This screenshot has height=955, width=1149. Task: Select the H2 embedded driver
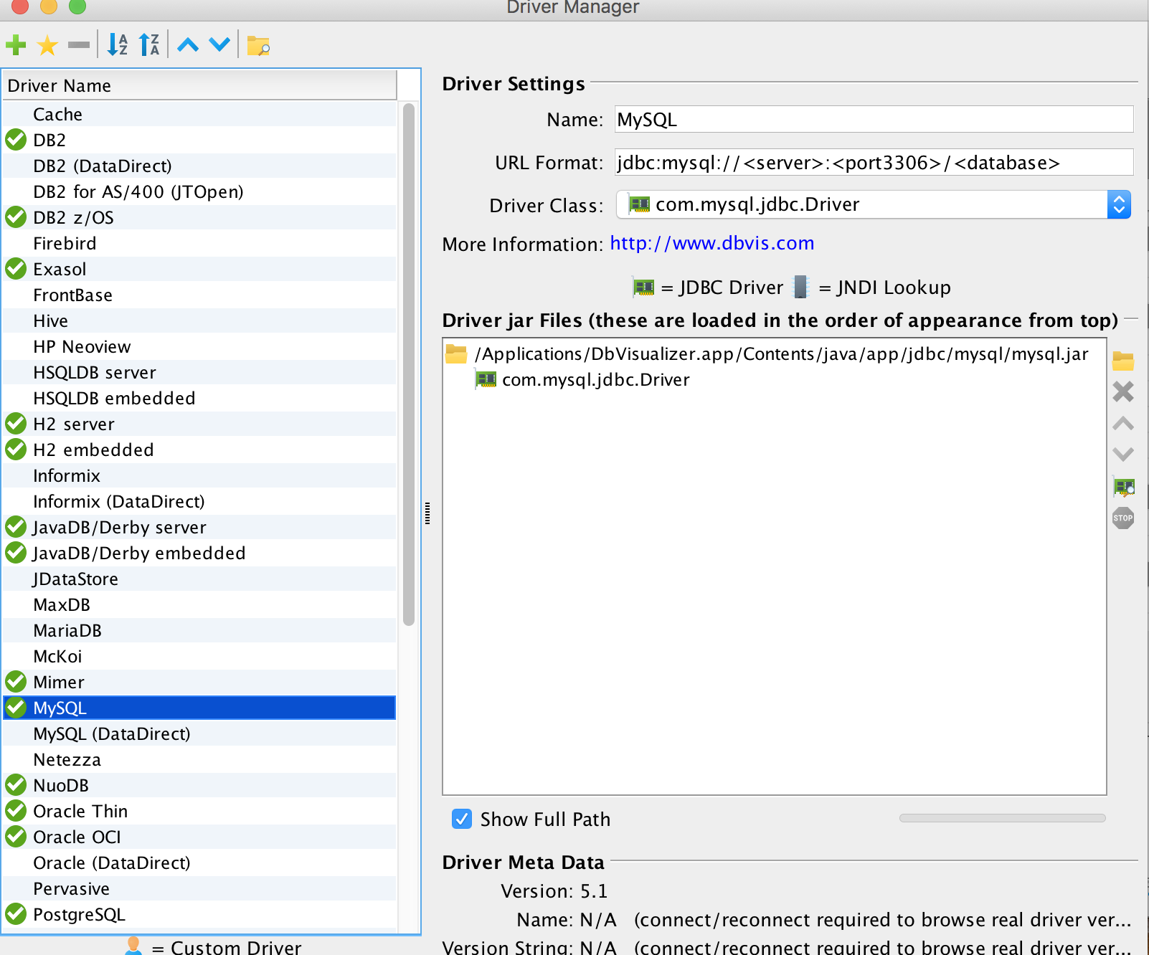[x=199, y=450]
